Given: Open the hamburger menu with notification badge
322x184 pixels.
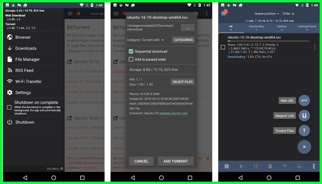Looking at the screenshot, I should click(x=224, y=13).
